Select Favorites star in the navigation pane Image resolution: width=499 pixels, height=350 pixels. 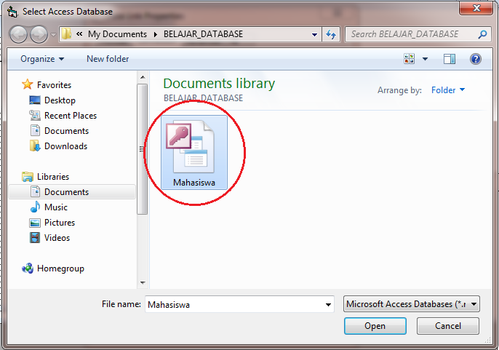47,84
